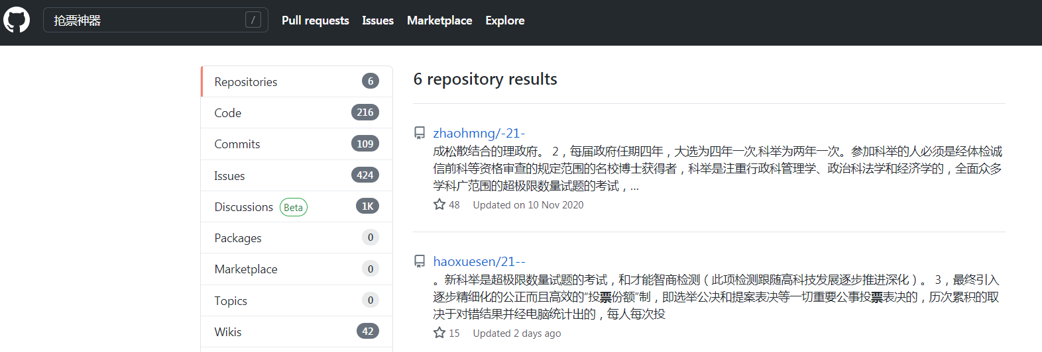Click the haoxuesen/21-- description paragraph

pyautogui.click(x=716, y=297)
